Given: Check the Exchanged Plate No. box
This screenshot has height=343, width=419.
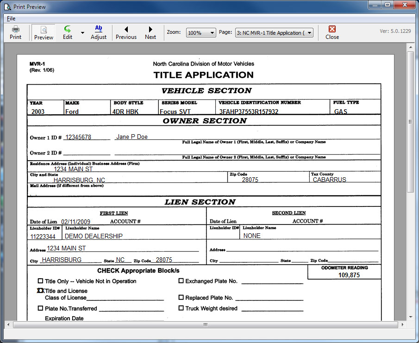Looking at the screenshot, I should click(181, 281).
